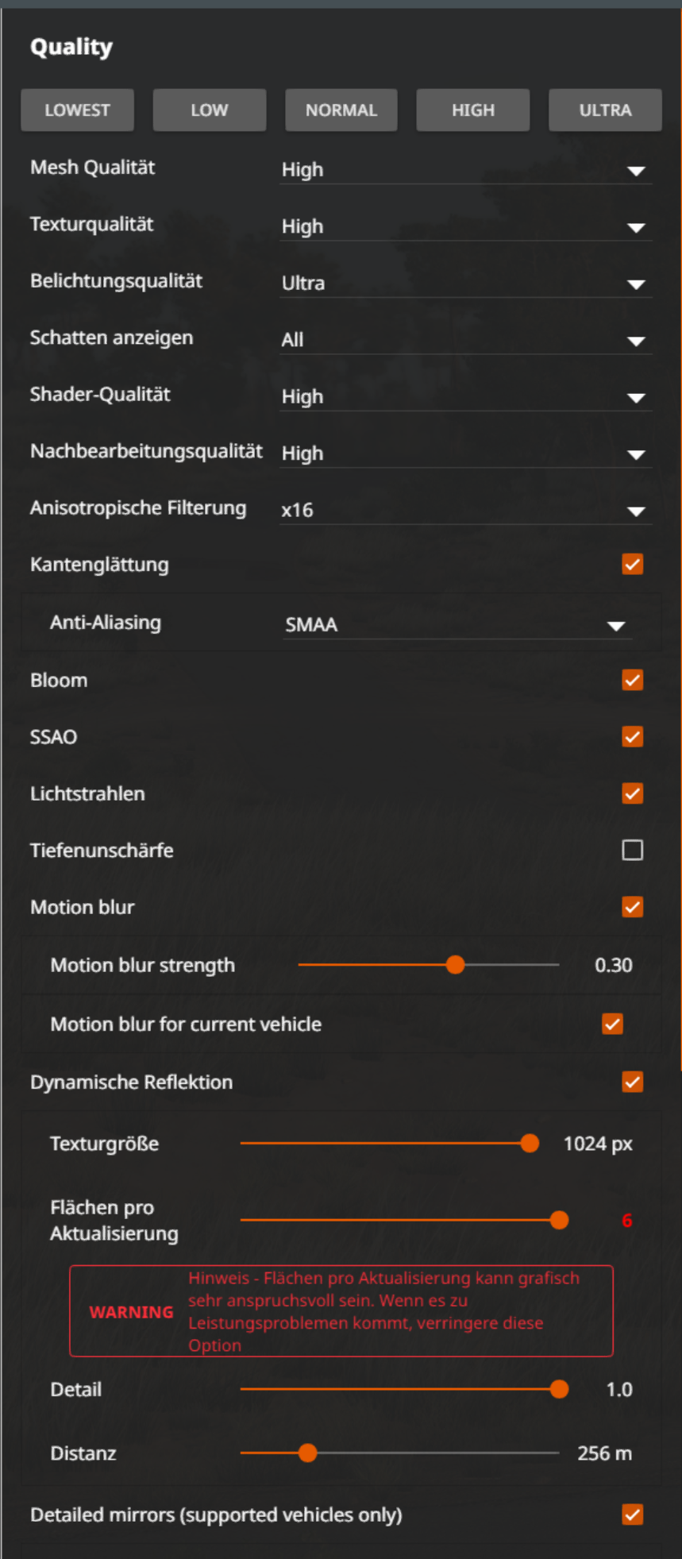
Task: Click the Texturgröße slider handle
Action: click(530, 1144)
